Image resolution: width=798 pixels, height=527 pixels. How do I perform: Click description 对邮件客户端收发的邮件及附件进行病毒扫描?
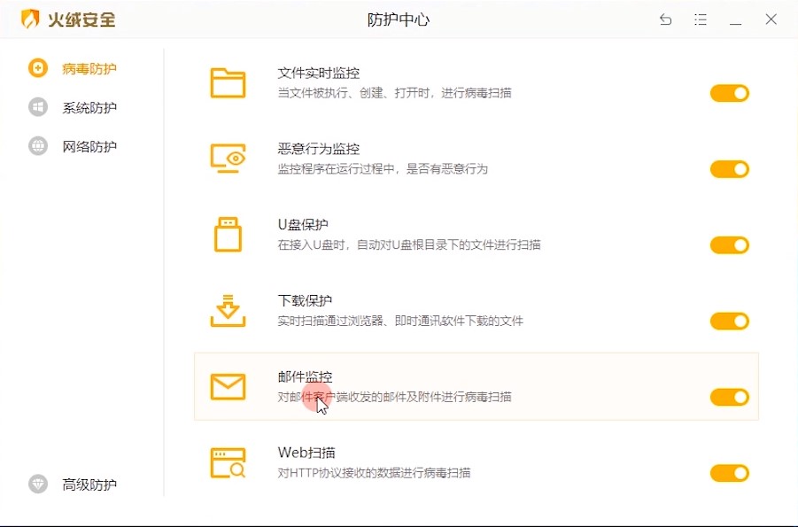(394, 397)
